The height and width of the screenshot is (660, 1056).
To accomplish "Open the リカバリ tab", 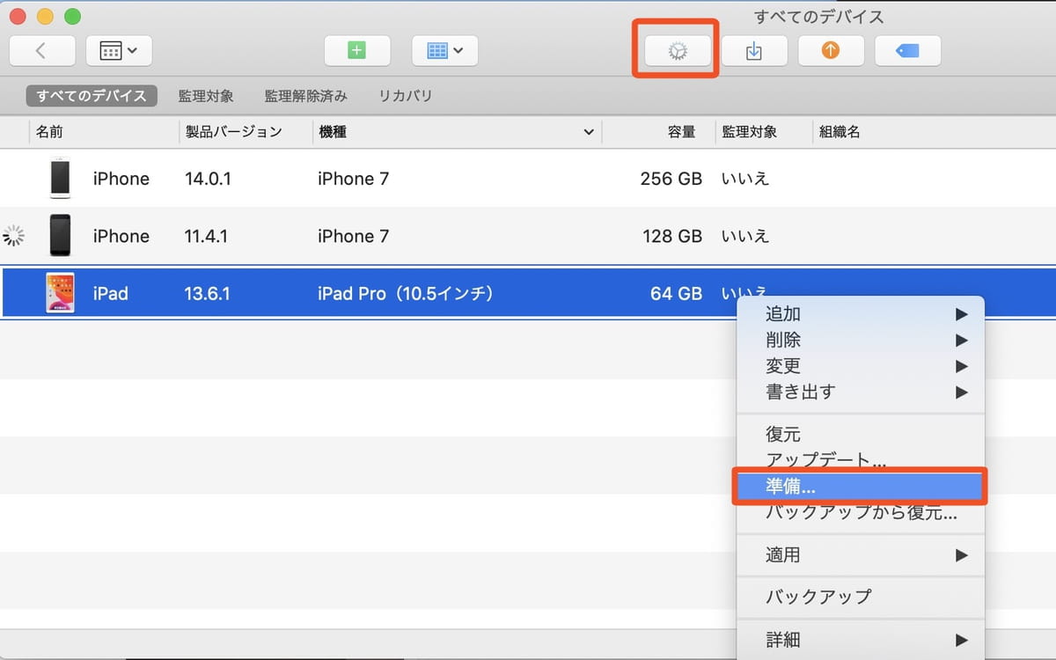I will pos(405,96).
